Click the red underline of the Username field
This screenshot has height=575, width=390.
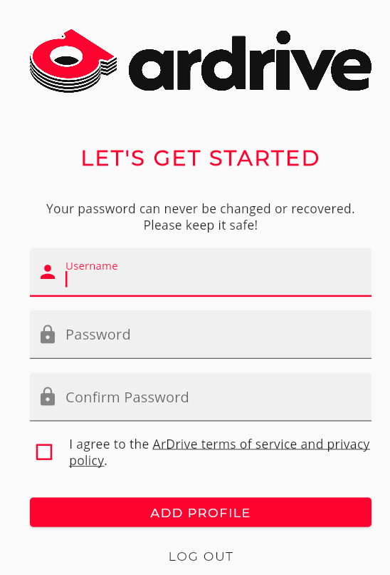(x=201, y=295)
